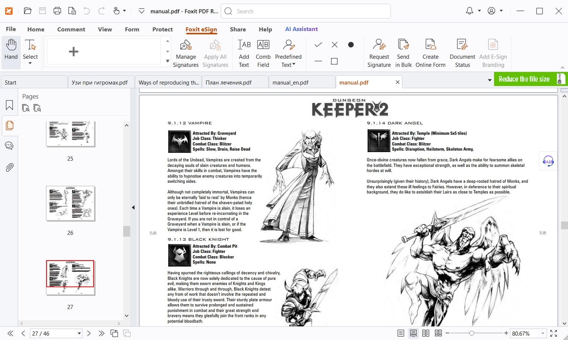Collapse the ribbon chevron
Viewport: 568px width, 340px height.
pyautogui.click(x=562, y=68)
